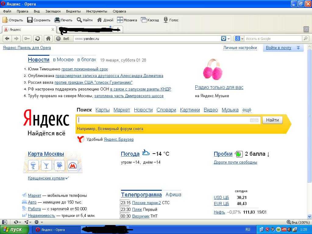The height and width of the screenshot is (234, 312).
Task: Open Радио только для вас link
Action: pyautogui.click(x=219, y=87)
